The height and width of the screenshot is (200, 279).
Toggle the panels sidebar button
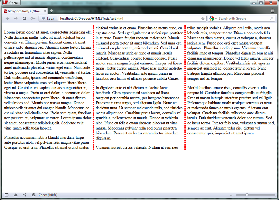click(7, 195)
